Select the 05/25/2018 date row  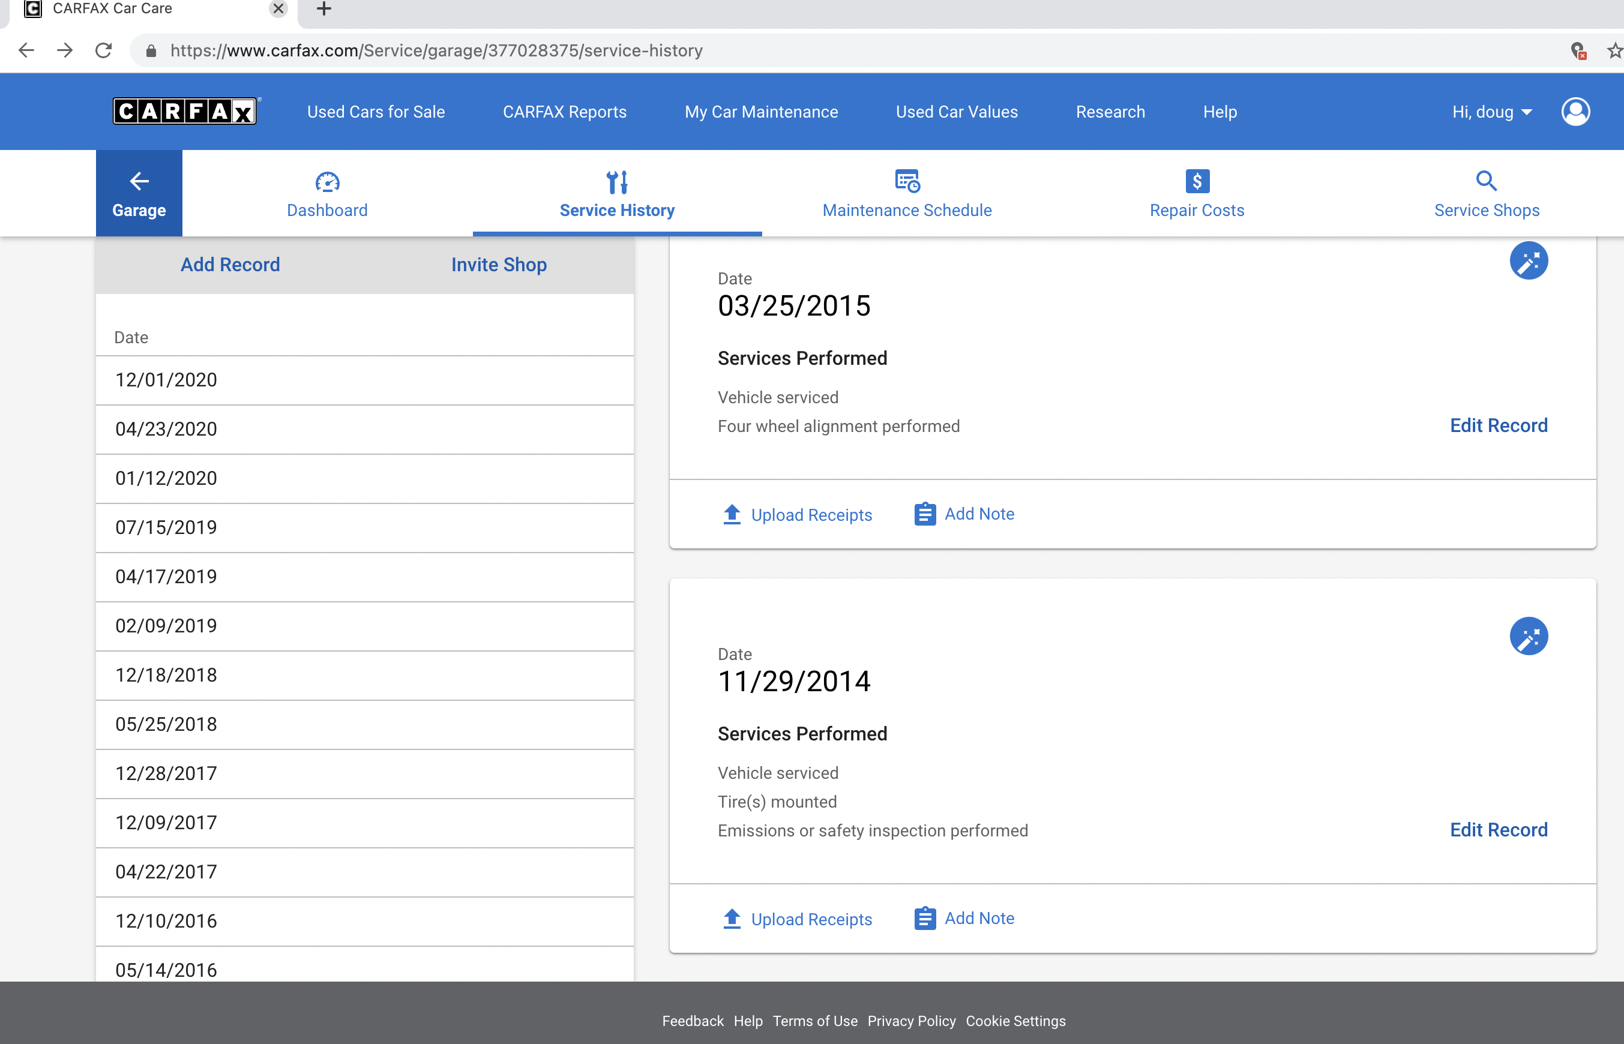pyautogui.click(x=365, y=725)
